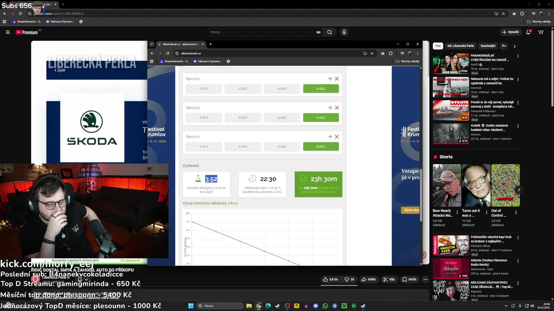Open the PARANORMÁLNÍ VYŠETŘOVÁNÍ video thumbnail

tap(451, 63)
